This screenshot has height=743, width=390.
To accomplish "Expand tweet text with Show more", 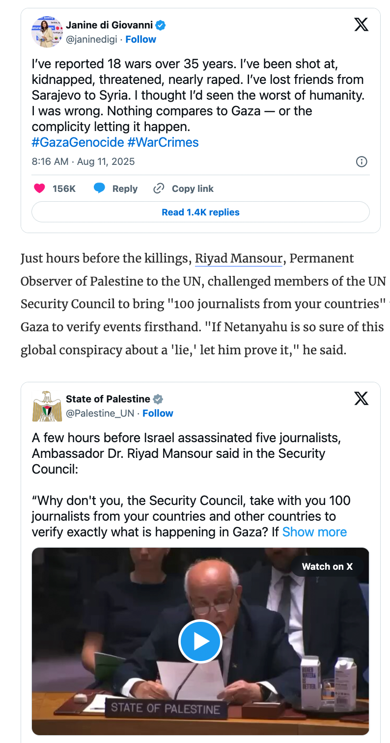I will click(314, 532).
